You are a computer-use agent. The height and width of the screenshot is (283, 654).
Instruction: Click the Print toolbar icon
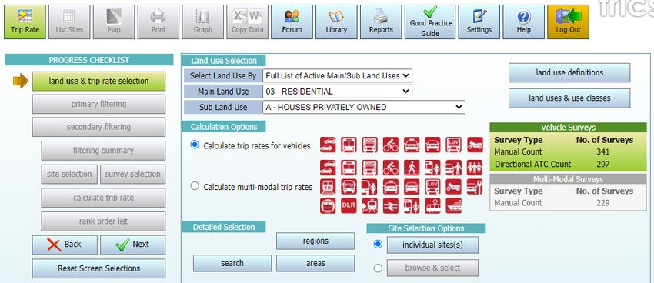158,22
